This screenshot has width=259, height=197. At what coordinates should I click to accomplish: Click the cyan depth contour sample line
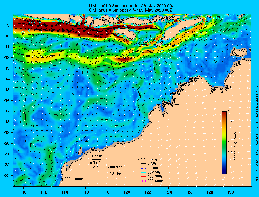coord(71,182)
